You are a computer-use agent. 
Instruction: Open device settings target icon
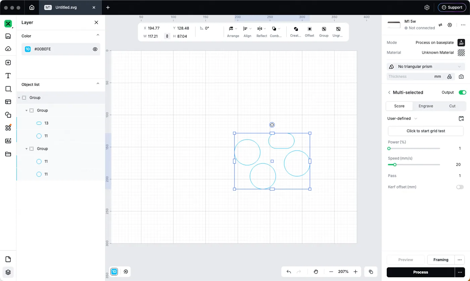pos(450,25)
